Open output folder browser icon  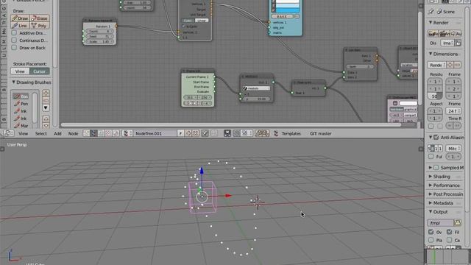(458, 222)
